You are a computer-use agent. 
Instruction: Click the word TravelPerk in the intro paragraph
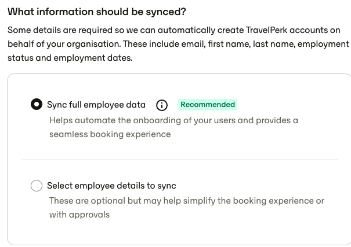pos(266,30)
